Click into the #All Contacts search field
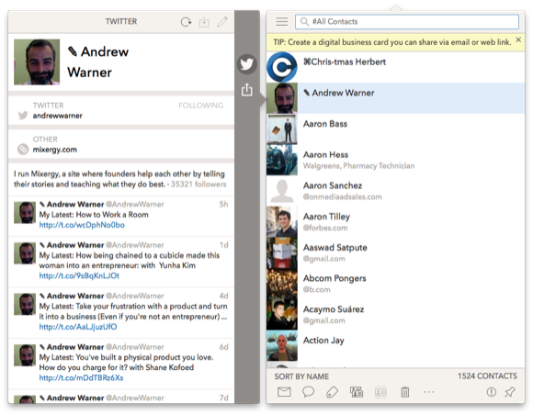The image size is (533, 415). tap(407, 22)
